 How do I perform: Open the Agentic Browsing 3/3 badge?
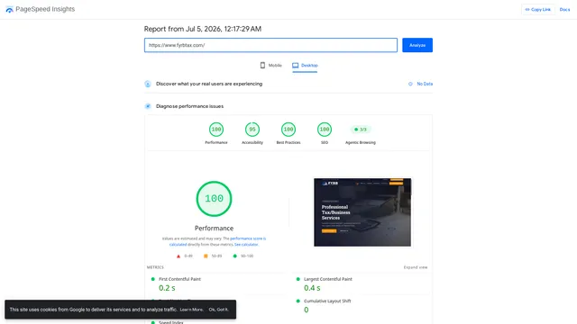(361, 130)
